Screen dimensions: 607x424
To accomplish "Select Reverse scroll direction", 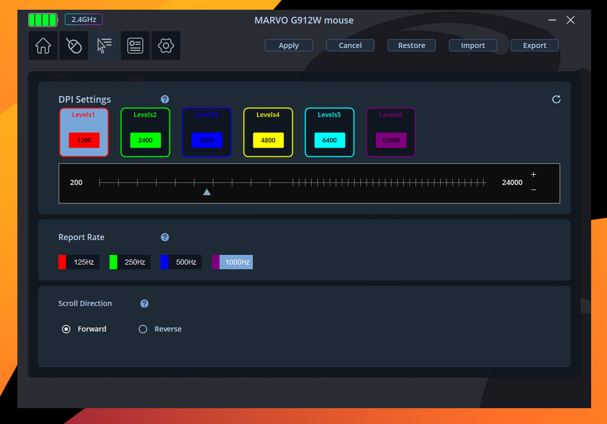I will click(143, 329).
